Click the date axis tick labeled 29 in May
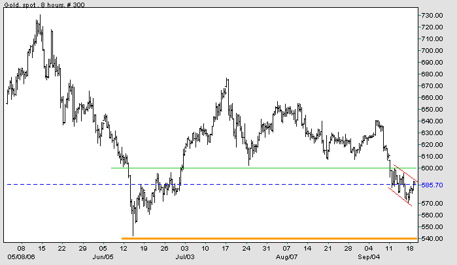Image resolution: width=457 pixels, height=265 pixels. pos(82,249)
